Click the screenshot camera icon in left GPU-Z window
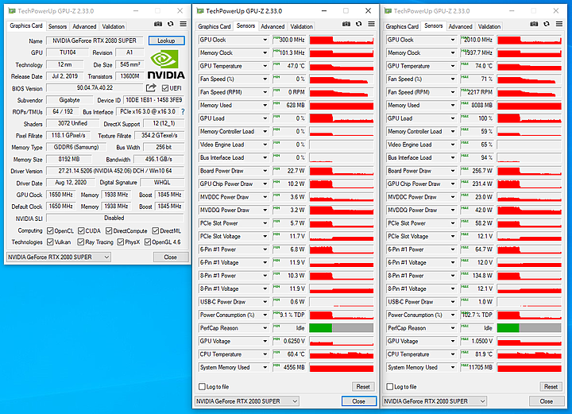Image resolution: width=572 pixels, height=414 pixels. pyautogui.click(x=158, y=24)
